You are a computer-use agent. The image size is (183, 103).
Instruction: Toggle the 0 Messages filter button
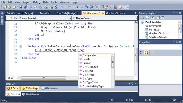[x=50, y=88]
